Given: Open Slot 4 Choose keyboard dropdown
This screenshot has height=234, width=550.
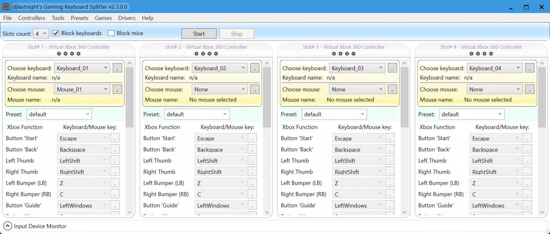Looking at the screenshot, I should click(495, 68).
